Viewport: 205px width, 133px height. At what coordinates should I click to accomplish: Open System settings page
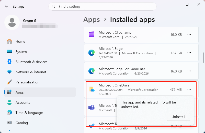pyautogui.click(x=40, y=52)
